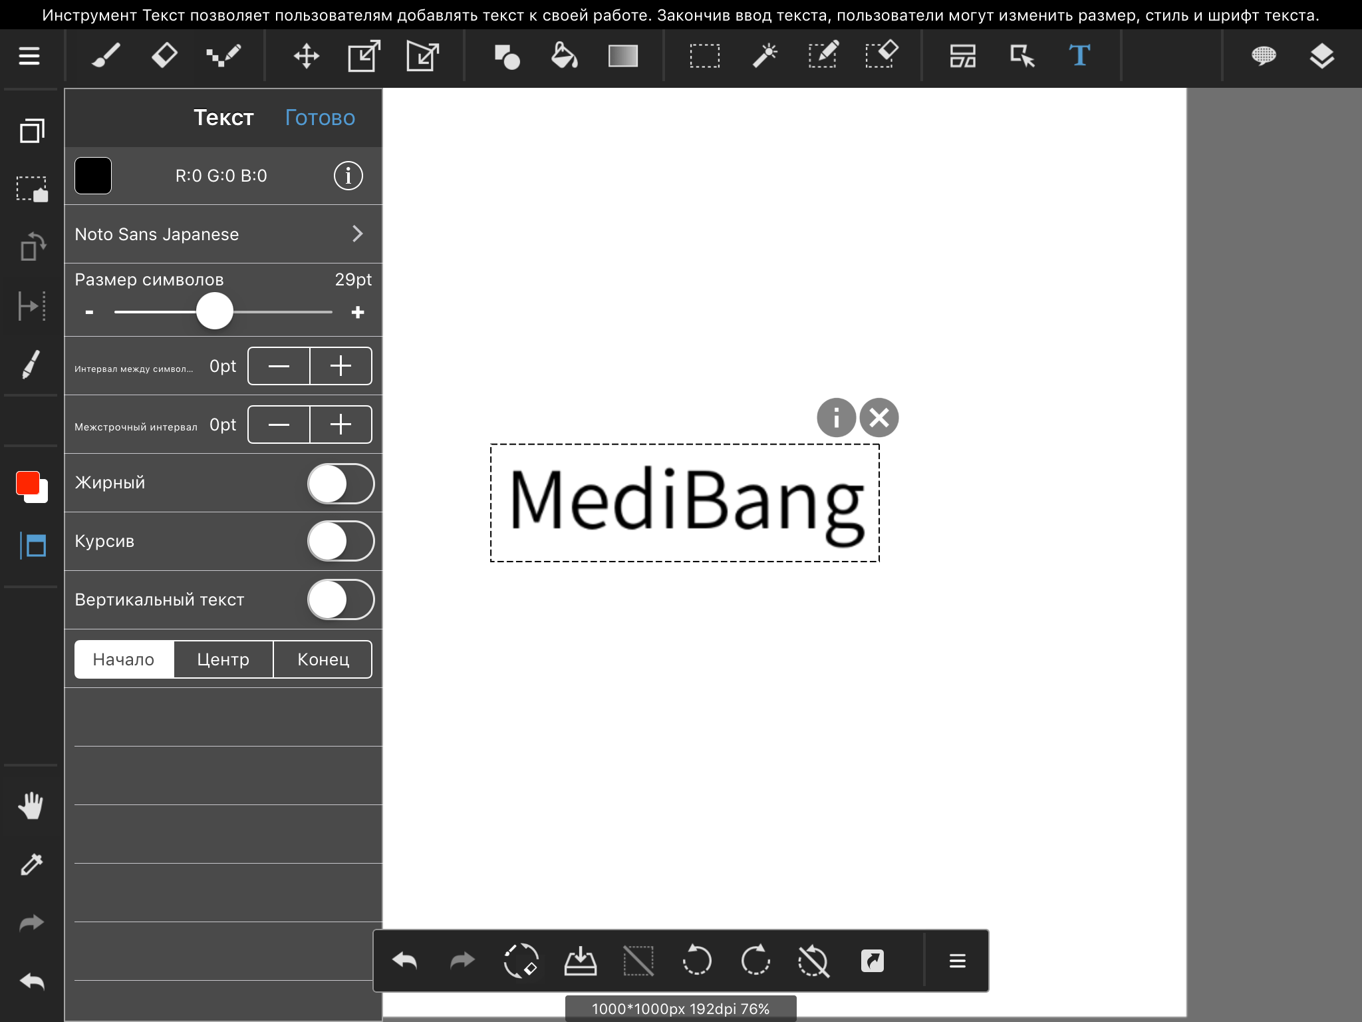Viewport: 1362px width, 1022px height.
Task: Select the Move tool
Action: [307, 56]
